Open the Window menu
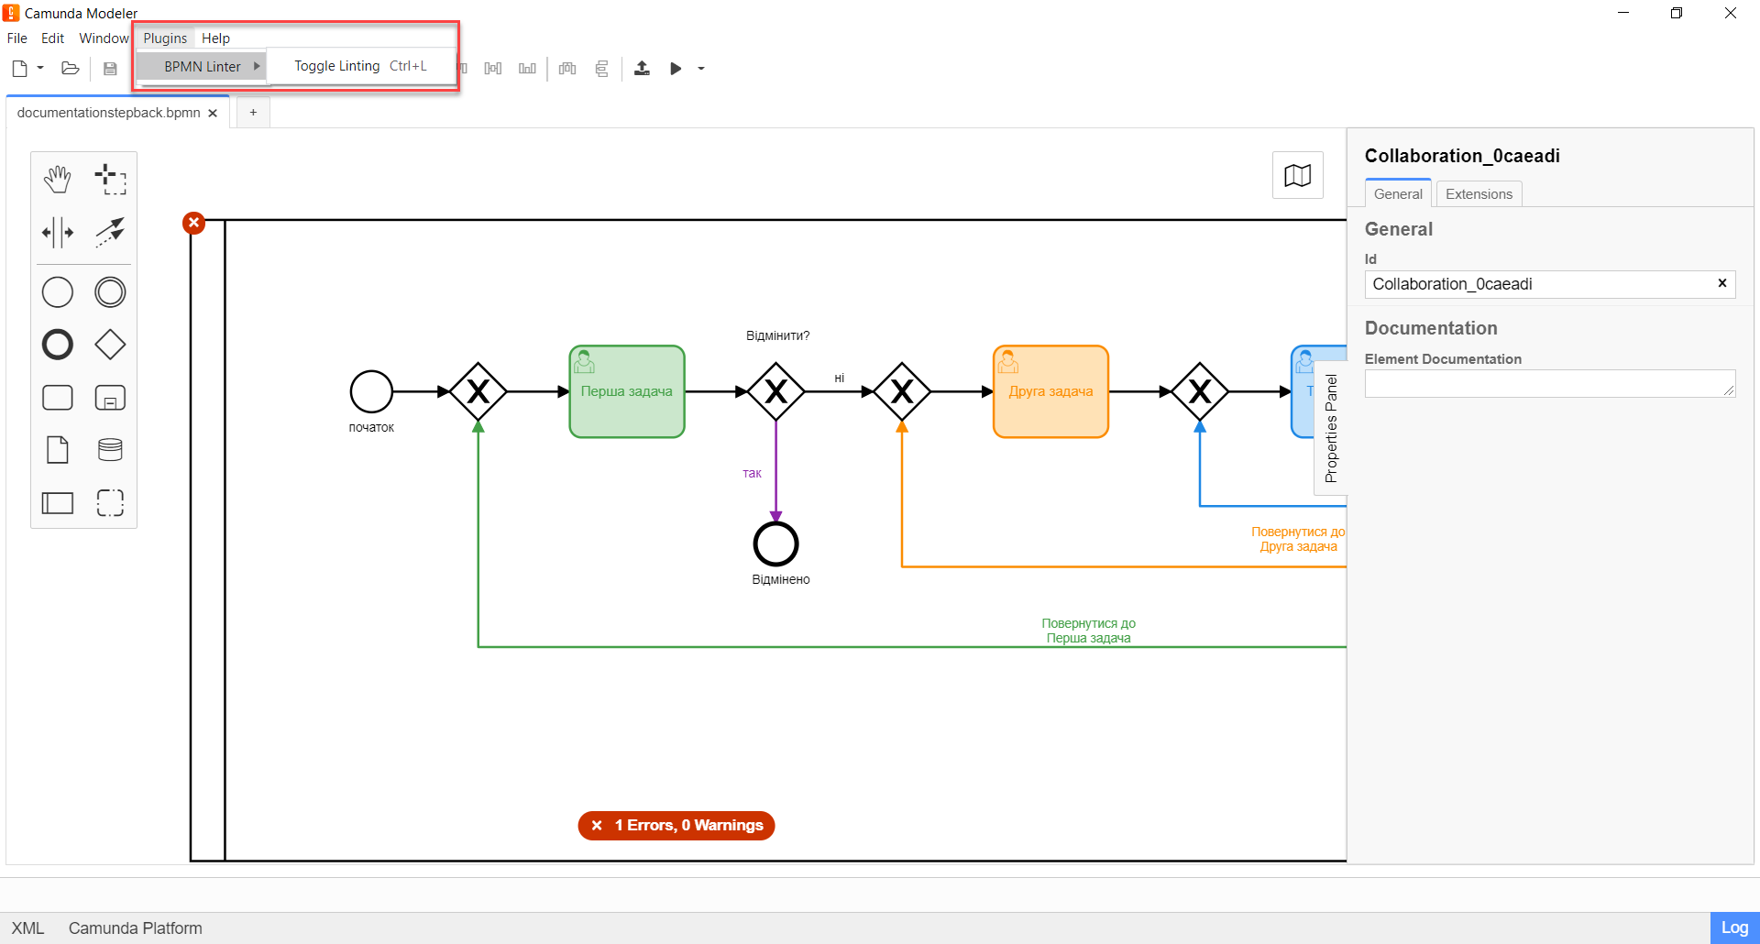Screen dimensions: 1760x944 pyautogui.click(x=104, y=38)
